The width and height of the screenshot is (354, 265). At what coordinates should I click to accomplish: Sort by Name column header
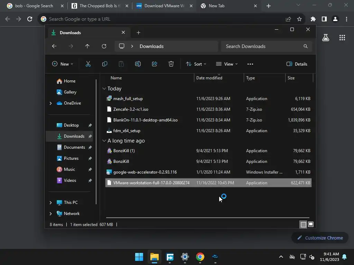(x=149, y=78)
